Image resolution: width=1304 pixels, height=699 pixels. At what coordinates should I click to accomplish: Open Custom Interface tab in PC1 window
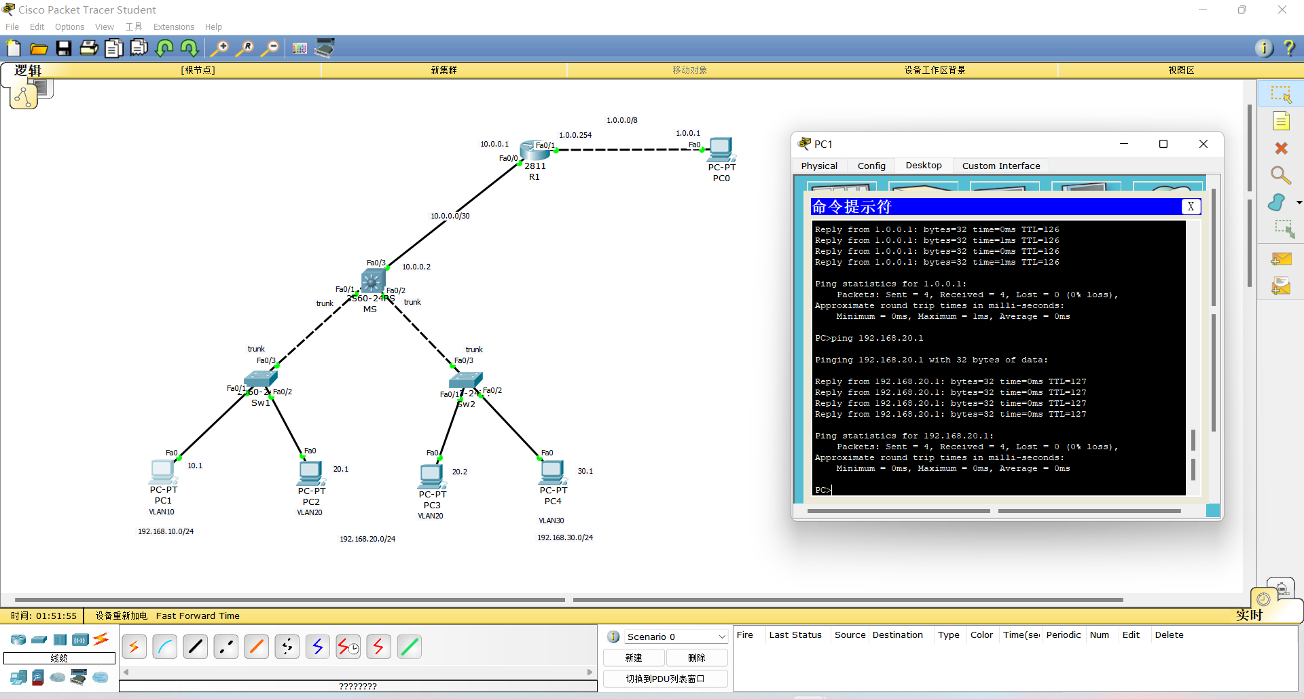click(x=1001, y=166)
